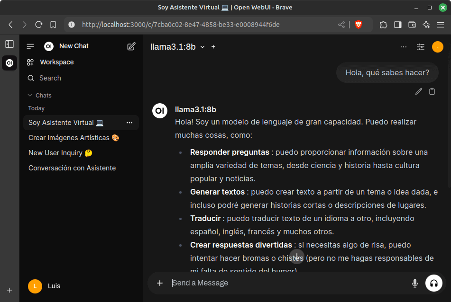Collapse the Chats section chevron
This screenshot has width=451, height=302.
pos(30,96)
